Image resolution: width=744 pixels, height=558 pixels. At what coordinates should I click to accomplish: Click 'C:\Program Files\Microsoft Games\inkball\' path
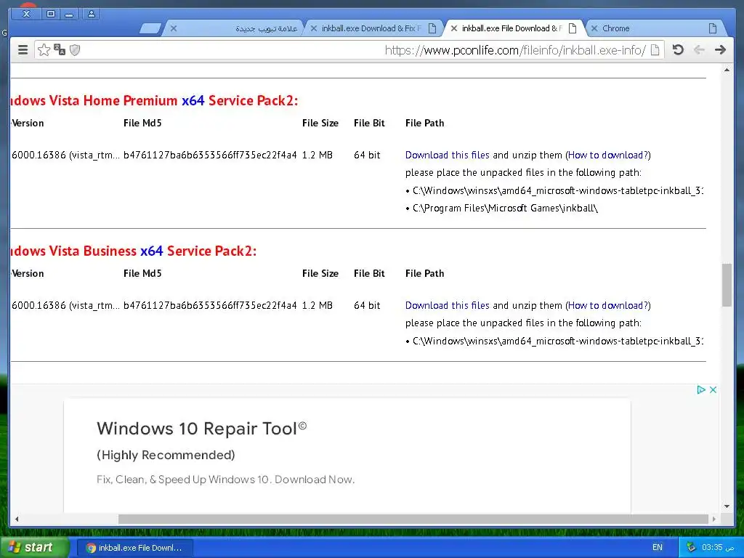pos(505,209)
